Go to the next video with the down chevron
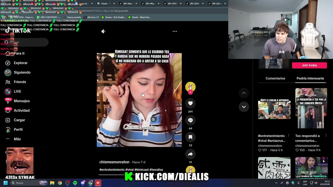333x187 pixels. (244, 107)
